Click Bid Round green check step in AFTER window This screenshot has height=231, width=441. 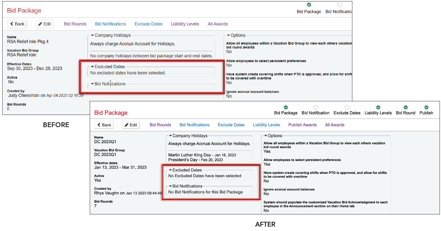tap(406, 107)
